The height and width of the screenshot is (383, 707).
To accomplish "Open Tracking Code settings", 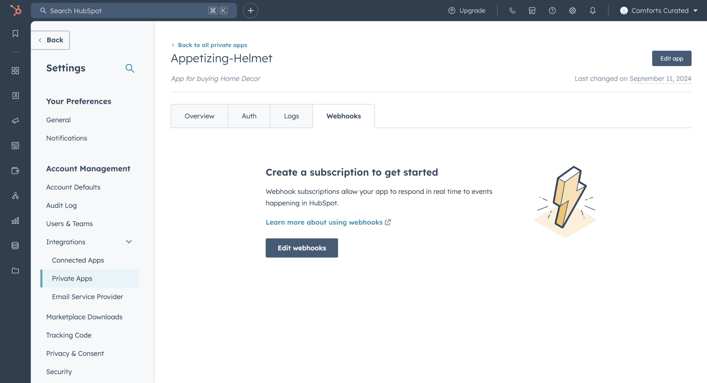I will click(69, 335).
